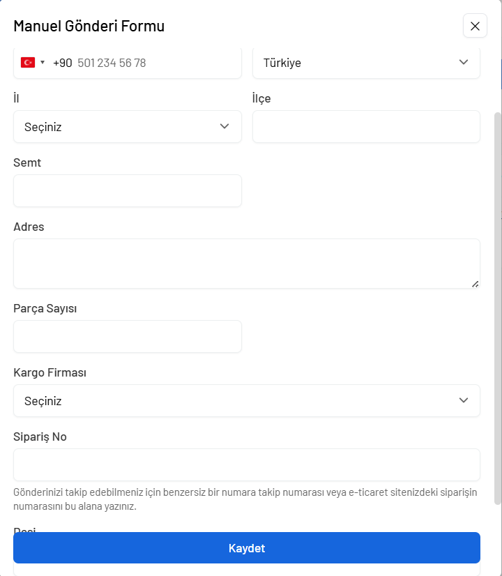Click the chevron arrow in İl field
The image size is (502, 576).
point(225,126)
